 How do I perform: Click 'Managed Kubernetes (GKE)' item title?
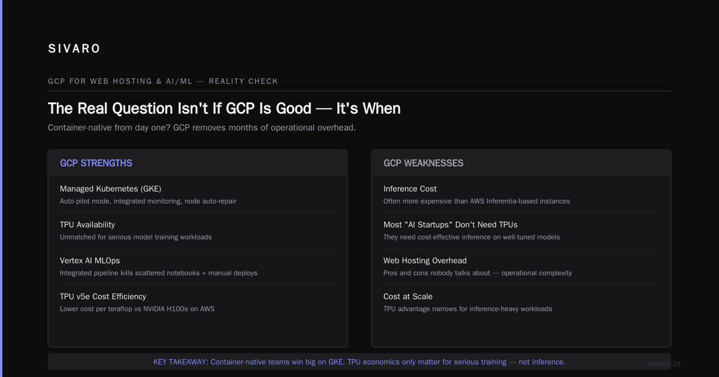[x=110, y=188]
